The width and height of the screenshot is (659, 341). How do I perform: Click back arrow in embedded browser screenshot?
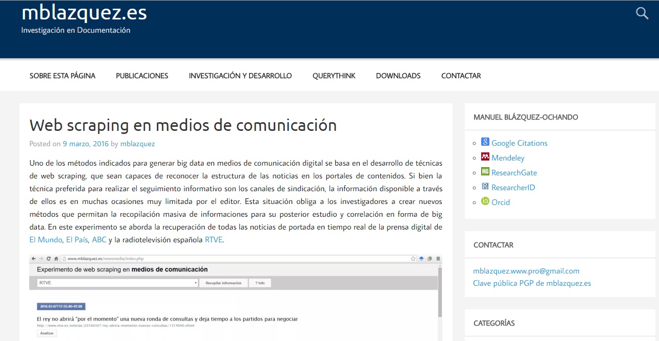33,259
